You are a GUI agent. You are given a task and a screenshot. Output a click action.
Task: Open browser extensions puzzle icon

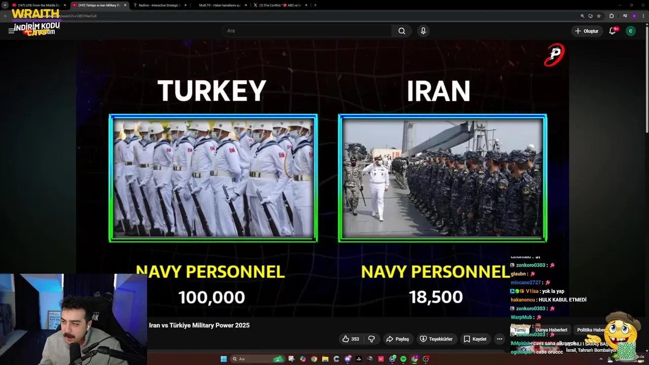pos(611,16)
